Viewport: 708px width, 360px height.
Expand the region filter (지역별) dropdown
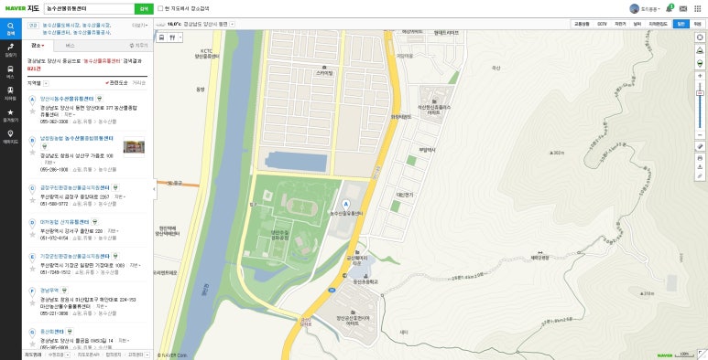(46, 83)
